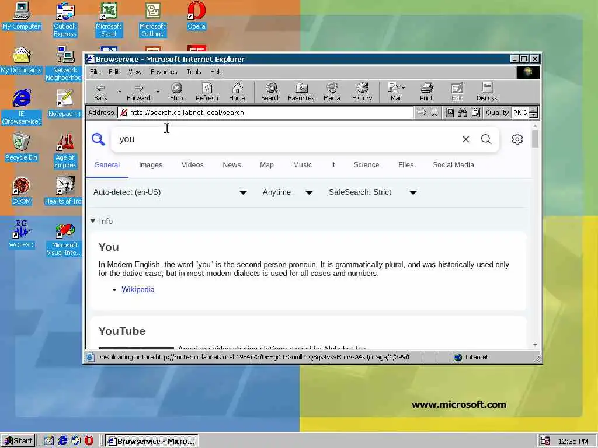Image resolution: width=598 pixels, height=448 pixels.
Task: Launch Internet Explorer from quick launch
Action: (62, 441)
